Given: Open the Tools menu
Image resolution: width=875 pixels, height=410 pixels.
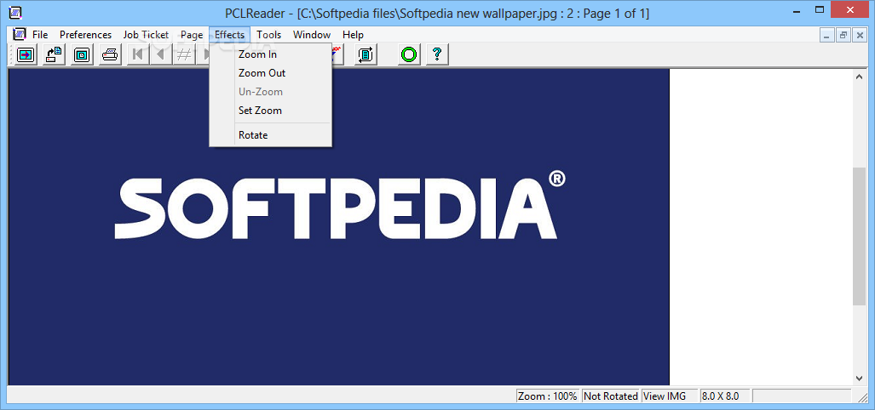Looking at the screenshot, I should coord(269,35).
